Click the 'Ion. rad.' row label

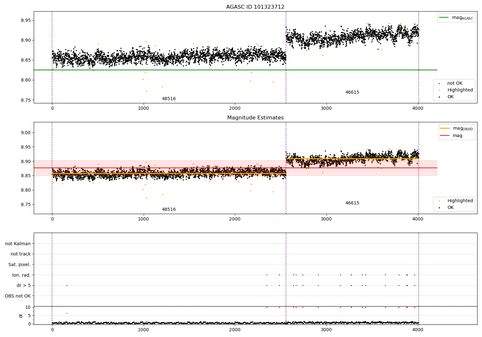pos(22,275)
